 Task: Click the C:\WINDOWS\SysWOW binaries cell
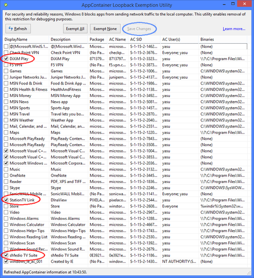point(222,188)
